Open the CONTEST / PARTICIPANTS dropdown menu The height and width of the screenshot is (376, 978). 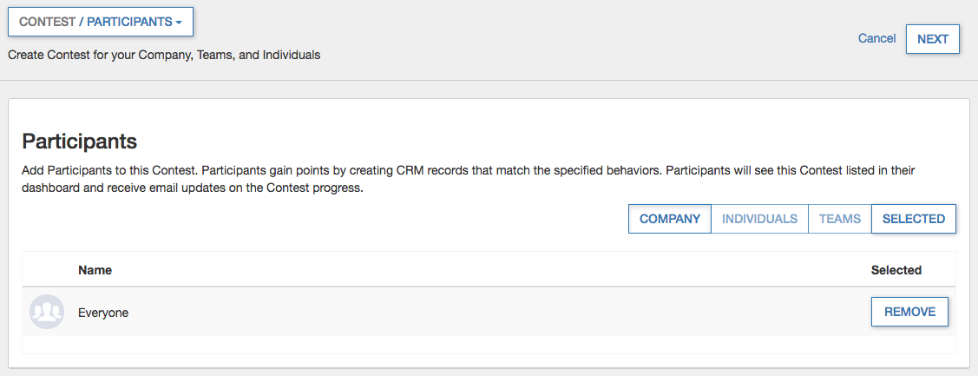(x=100, y=23)
